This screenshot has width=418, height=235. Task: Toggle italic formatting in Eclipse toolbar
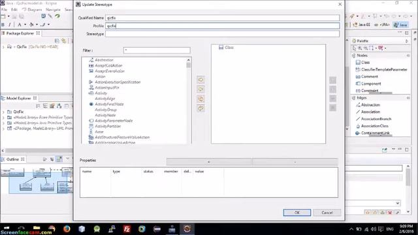[10, 25]
